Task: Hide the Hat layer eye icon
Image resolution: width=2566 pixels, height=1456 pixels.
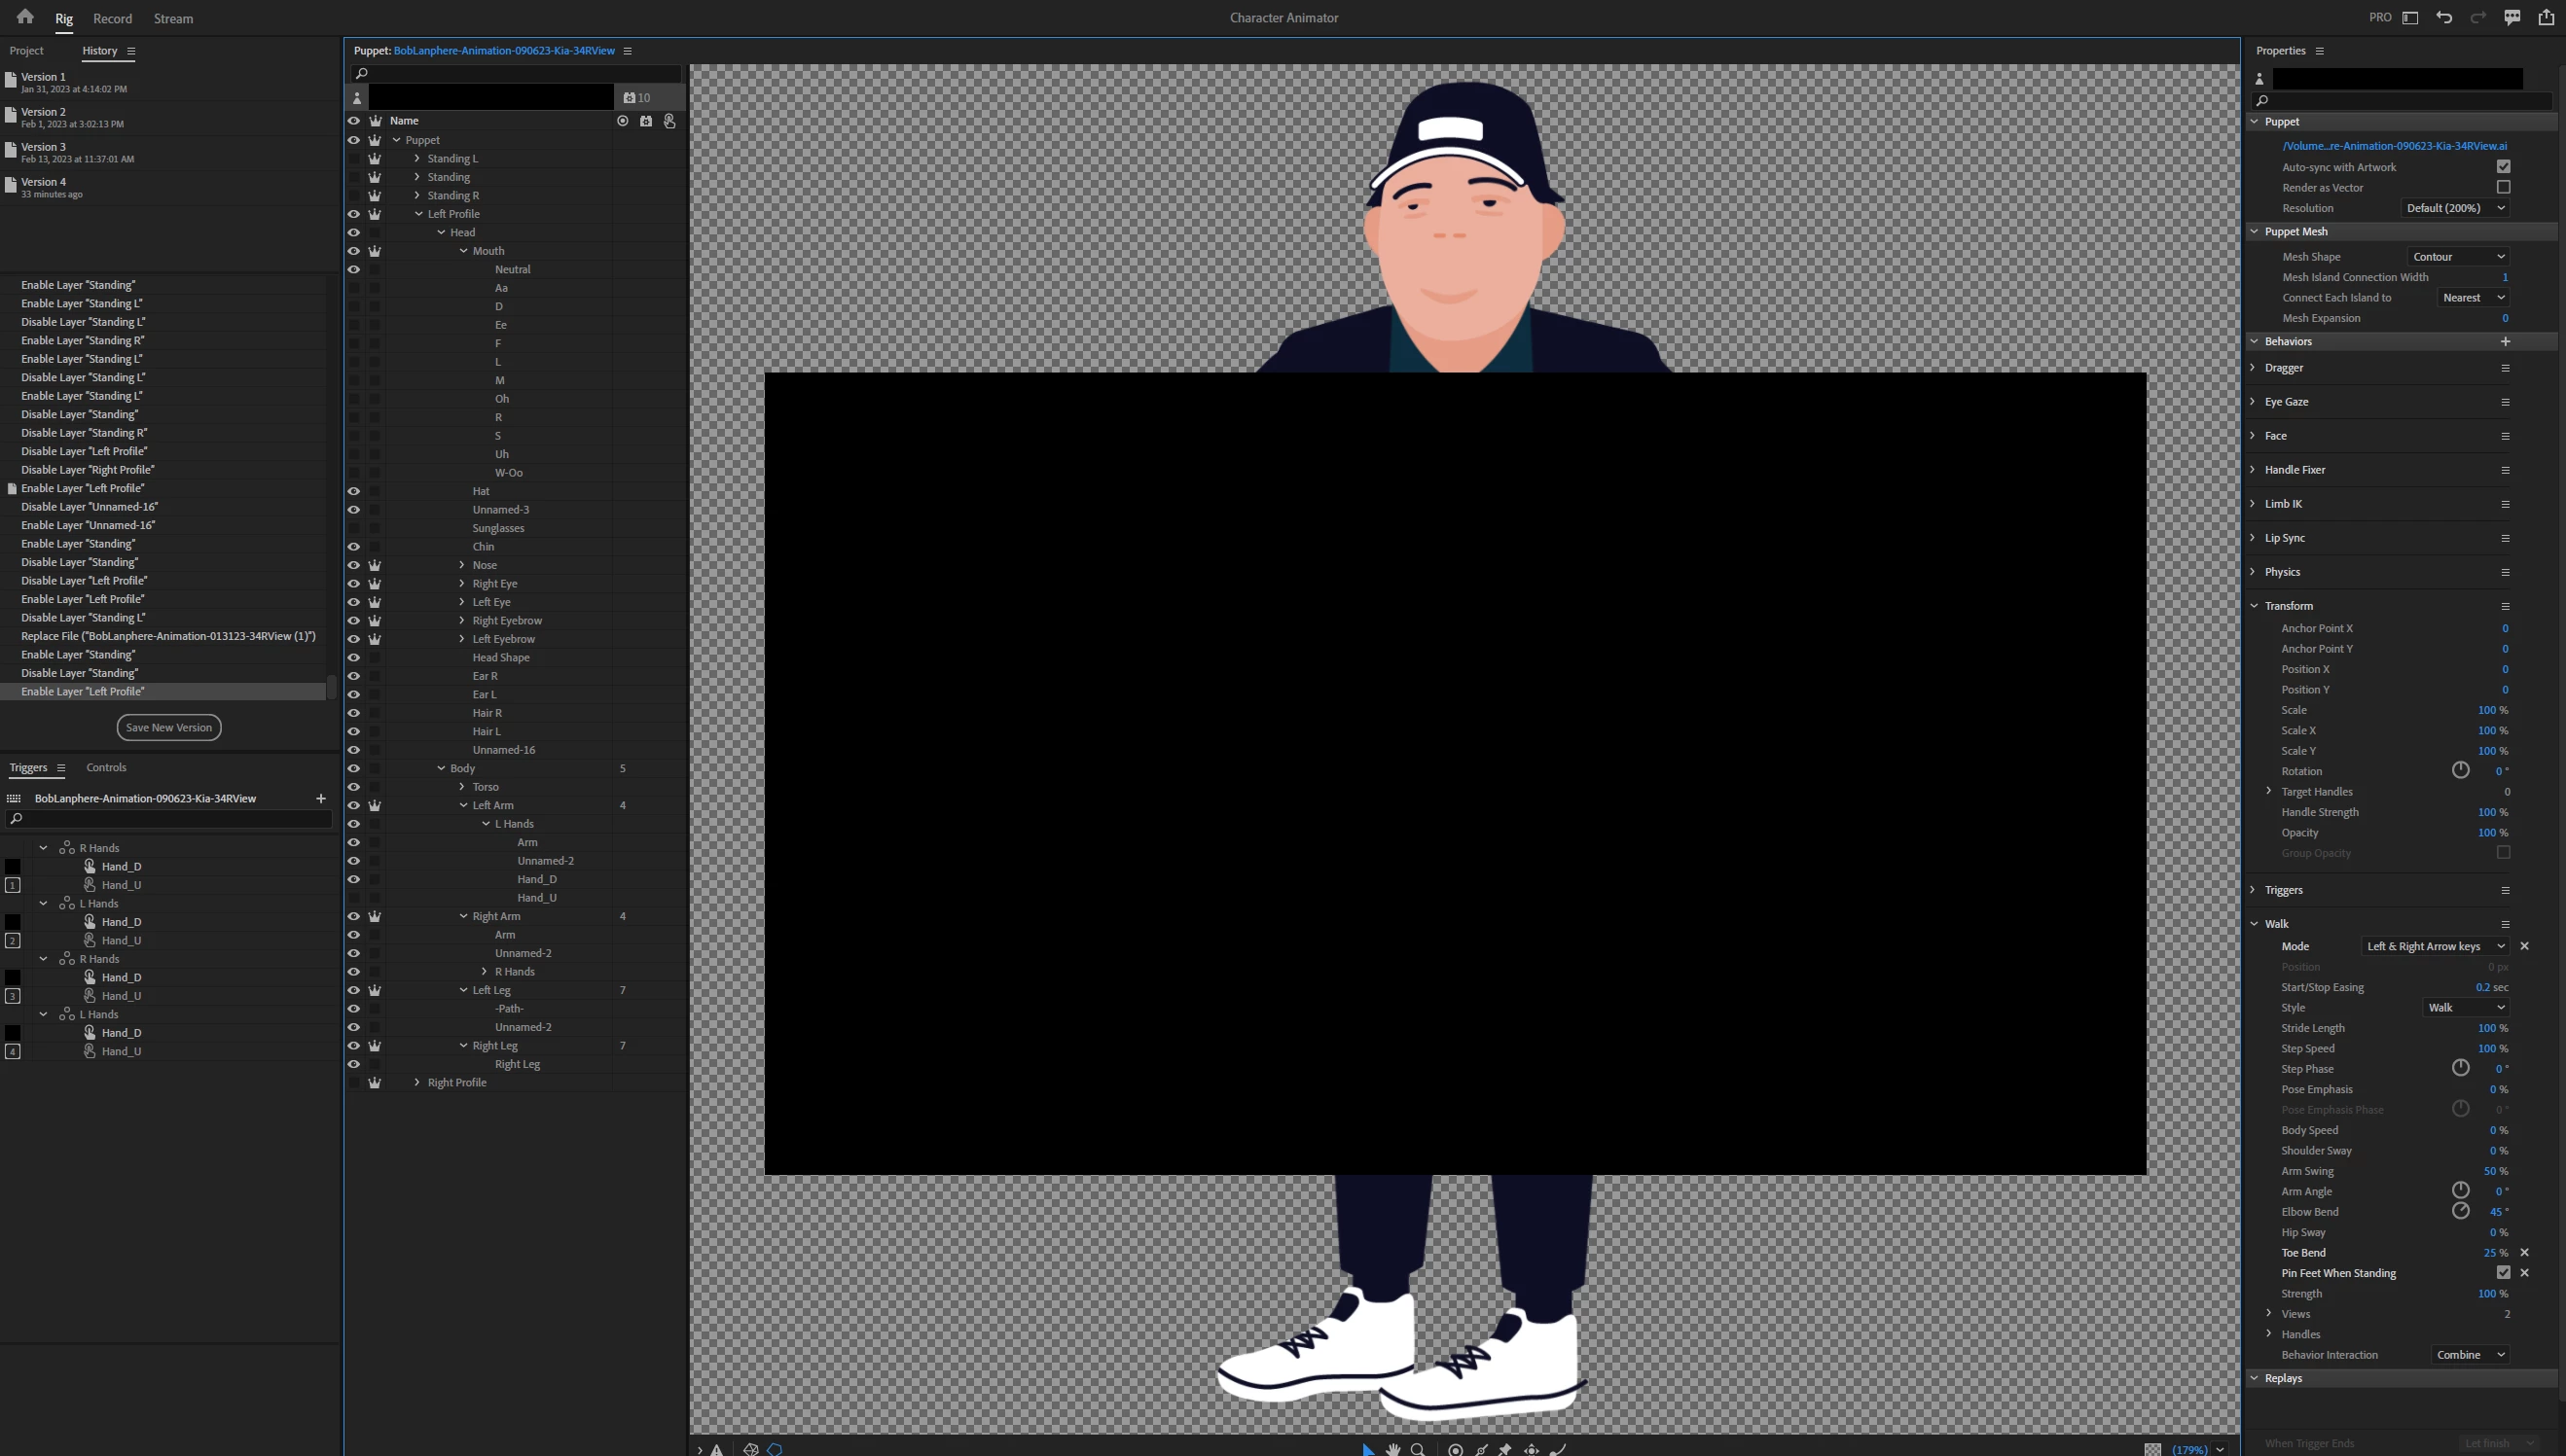Action: 353,491
